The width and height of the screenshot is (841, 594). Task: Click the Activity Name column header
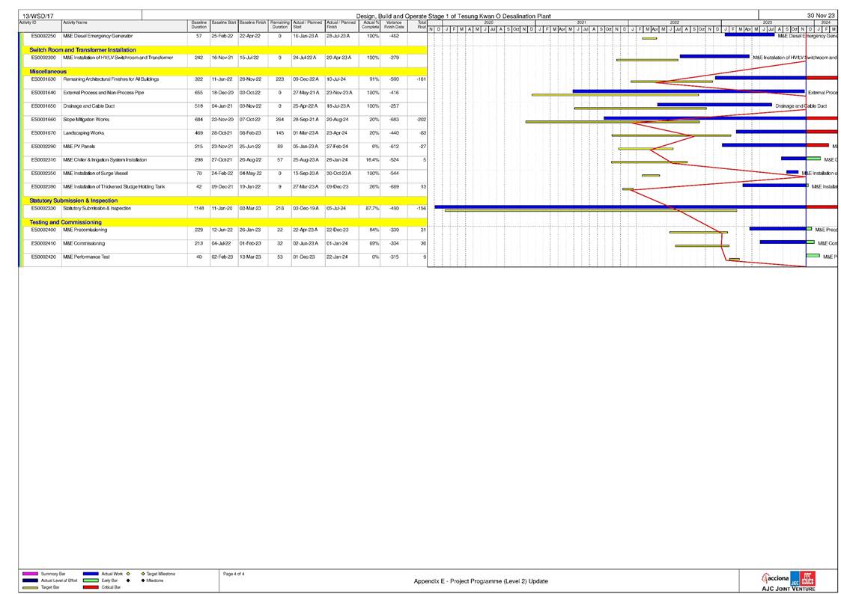pos(75,23)
